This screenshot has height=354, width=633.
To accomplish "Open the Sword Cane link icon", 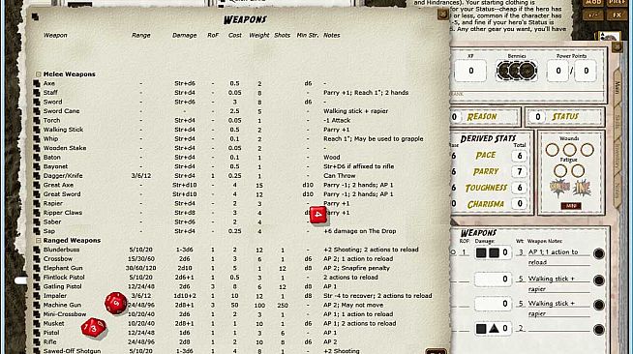I will pos(37,111).
